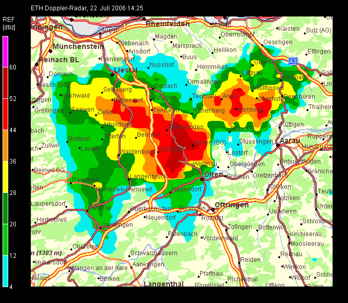The width and height of the screenshot is (348, 303).
Task: Click the Neuendorf label
Action: tap(161, 218)
